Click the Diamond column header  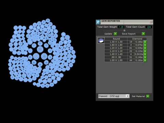pyautogui.click(x=137, y=39)
